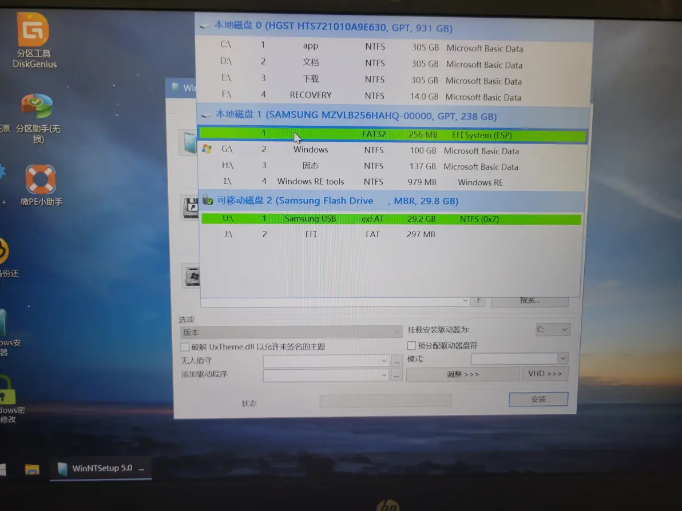
Task: Click the boot drive floppy icon in WinNTSetup
Action: pyautogui.click(x=191, y=207)
